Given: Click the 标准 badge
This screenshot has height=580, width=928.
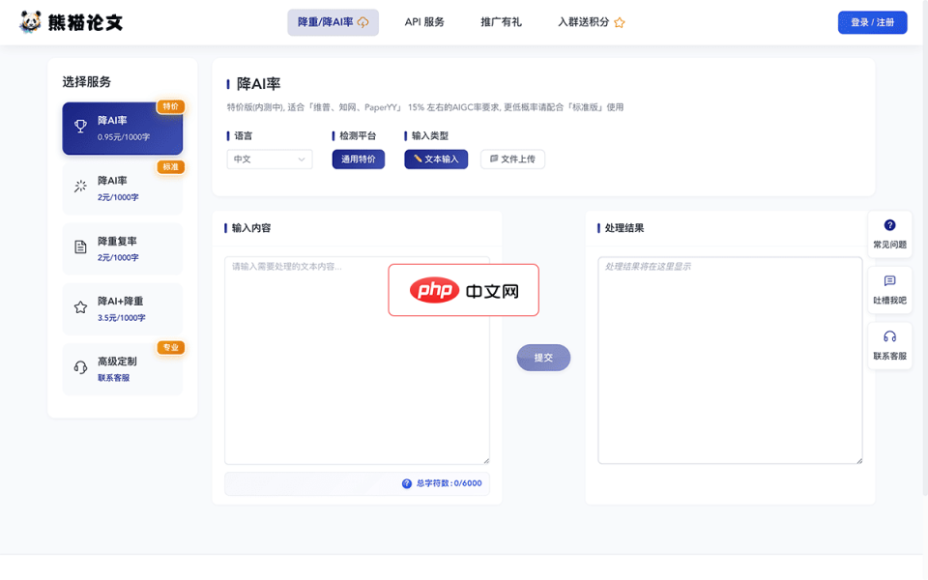Looking at the screenshot, I should (x=170, y=167).
